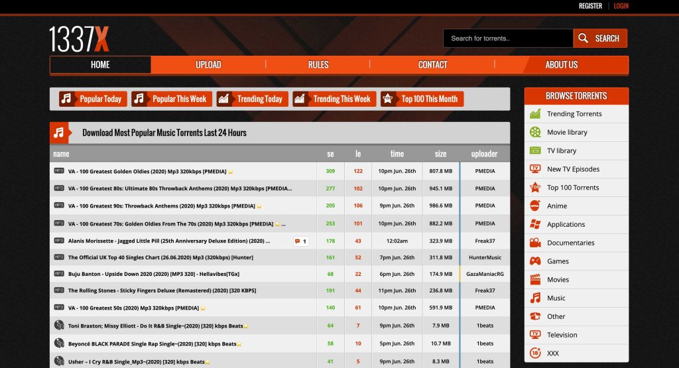The width and height of the screenshot is (679, 368).
Task: Go to the Rules navigation tab
Action: pyautogui.click(x=318, y=65)
